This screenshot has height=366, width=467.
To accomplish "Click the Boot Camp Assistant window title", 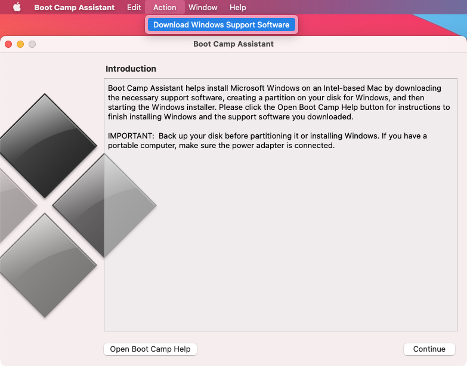I will (x=233, y=44).
